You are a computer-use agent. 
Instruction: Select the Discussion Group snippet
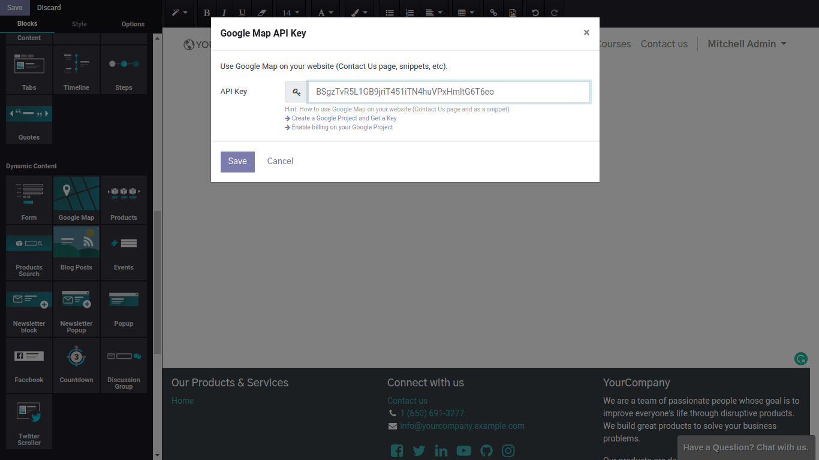[124, 365]
